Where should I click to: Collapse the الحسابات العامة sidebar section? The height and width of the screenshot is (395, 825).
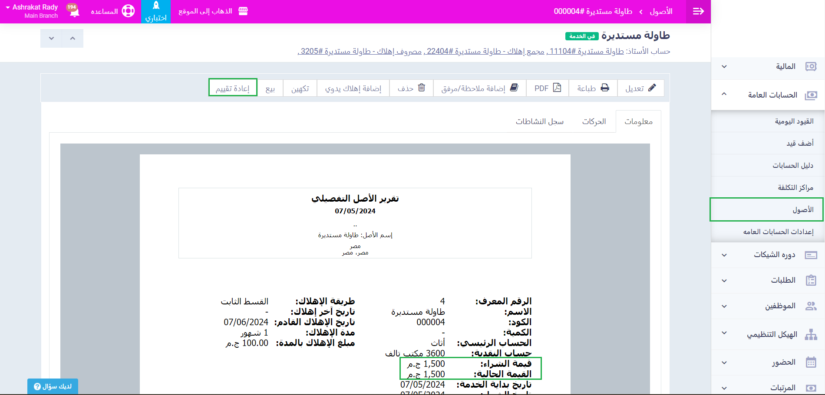[724, 94]
